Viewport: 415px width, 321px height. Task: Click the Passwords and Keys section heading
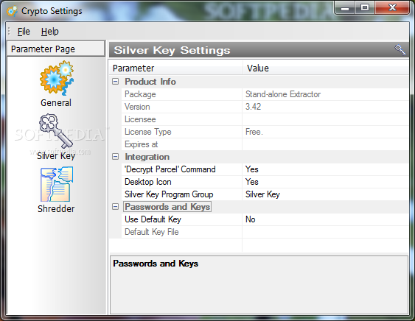click(167, 207)
